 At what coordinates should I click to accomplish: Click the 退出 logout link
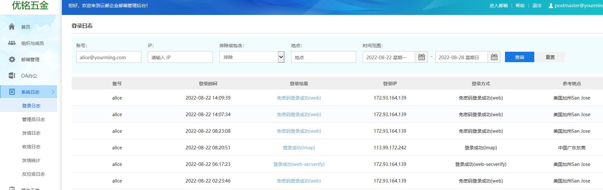coord(537,6)
